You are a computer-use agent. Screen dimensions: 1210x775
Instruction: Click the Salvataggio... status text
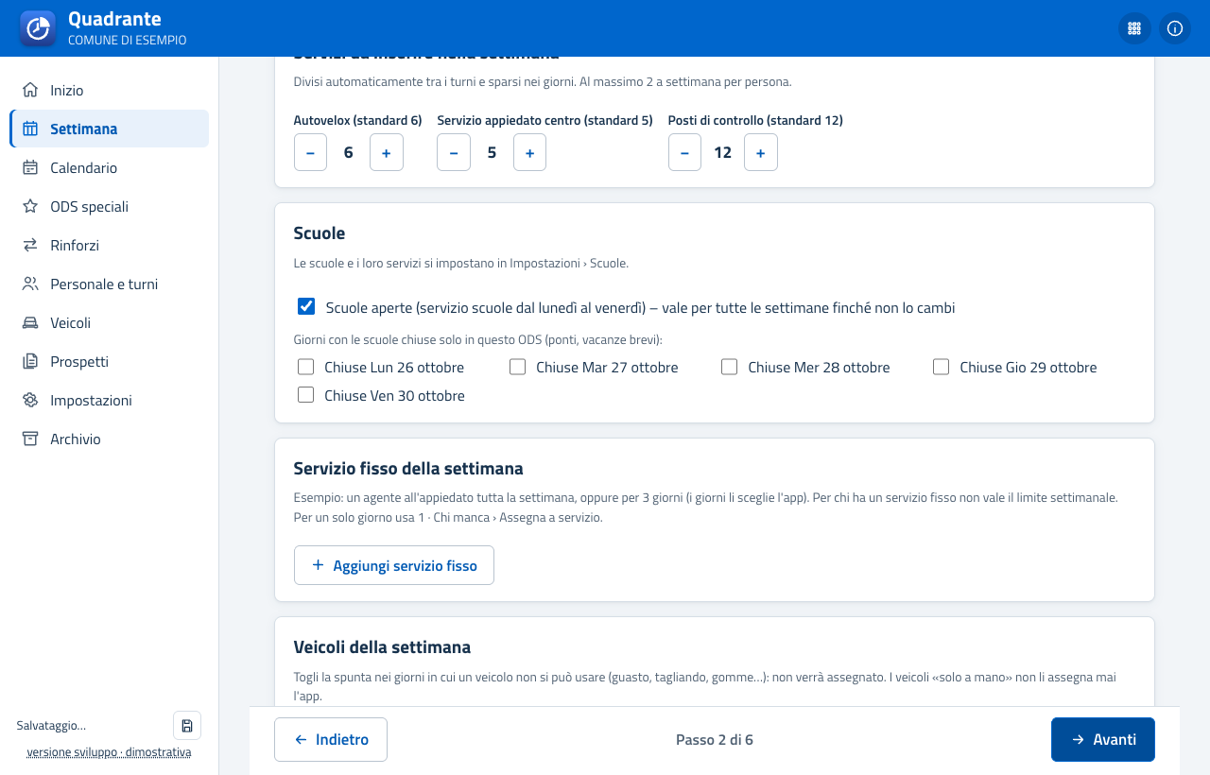[x=51, y=725]
